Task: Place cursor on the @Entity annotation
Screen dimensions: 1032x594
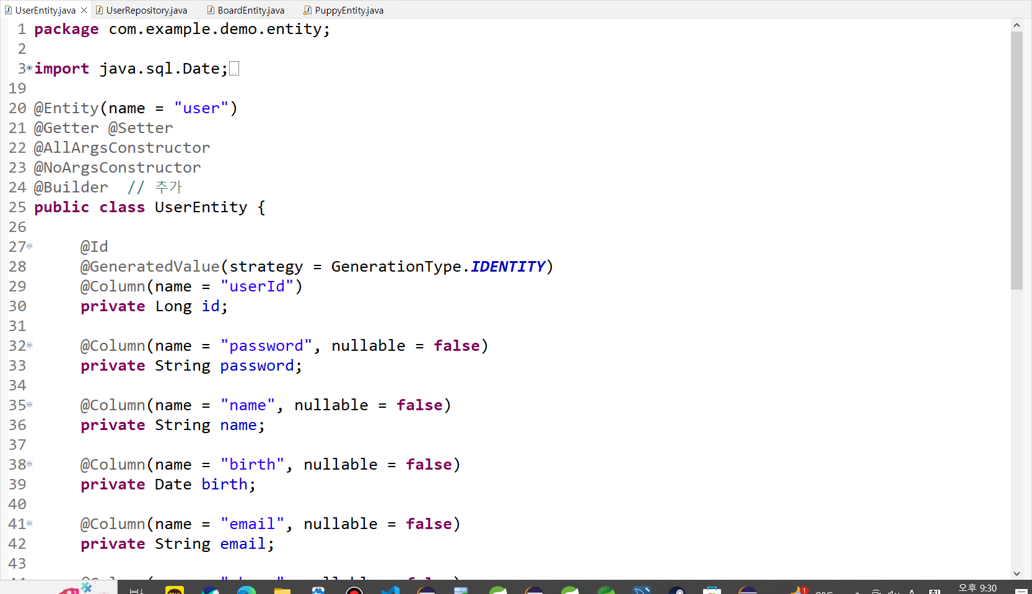Action: coord(66,108)
